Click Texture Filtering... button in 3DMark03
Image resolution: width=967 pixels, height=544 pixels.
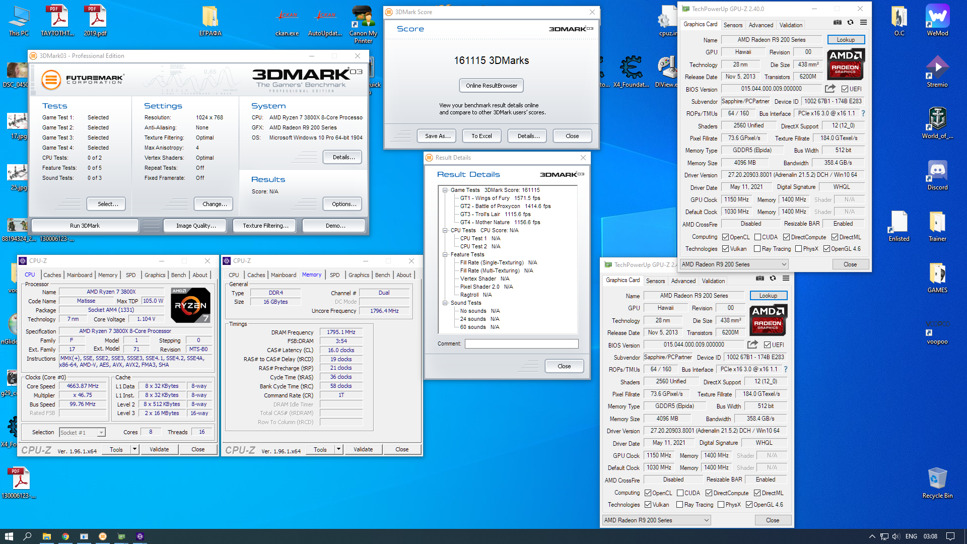tap(265, 226)
